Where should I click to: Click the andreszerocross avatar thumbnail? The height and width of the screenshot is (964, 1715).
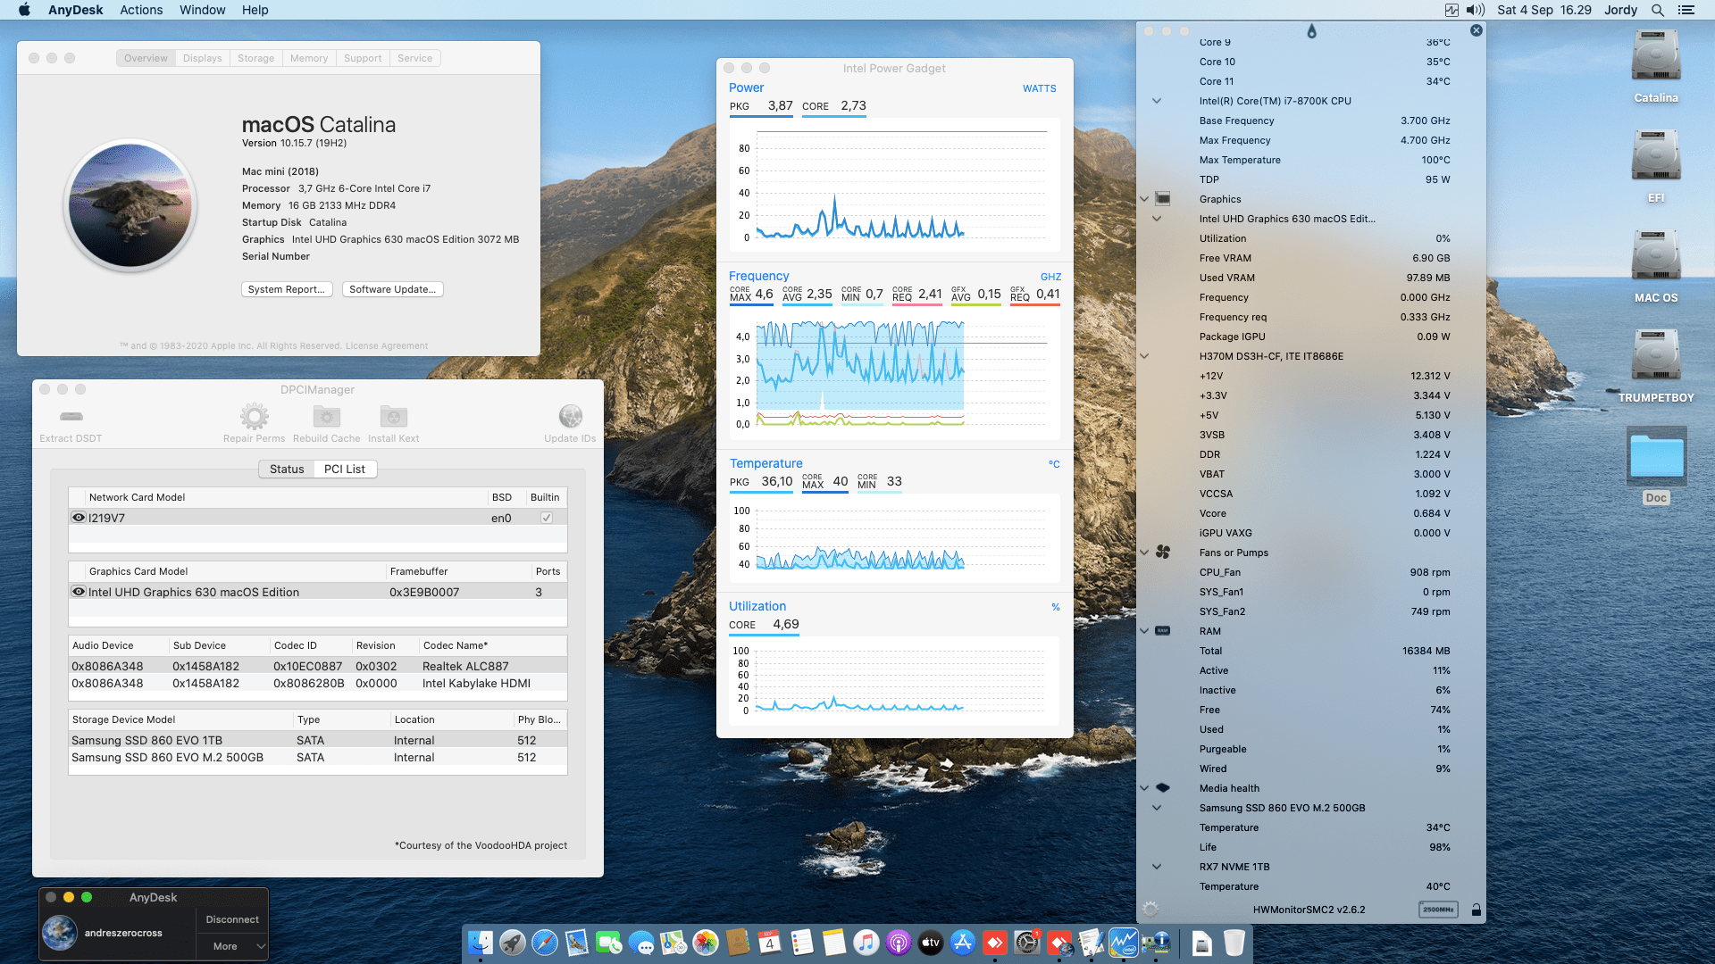pos(60,933)
